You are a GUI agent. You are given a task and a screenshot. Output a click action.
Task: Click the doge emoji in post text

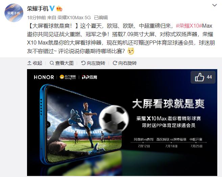click(131, 51)
